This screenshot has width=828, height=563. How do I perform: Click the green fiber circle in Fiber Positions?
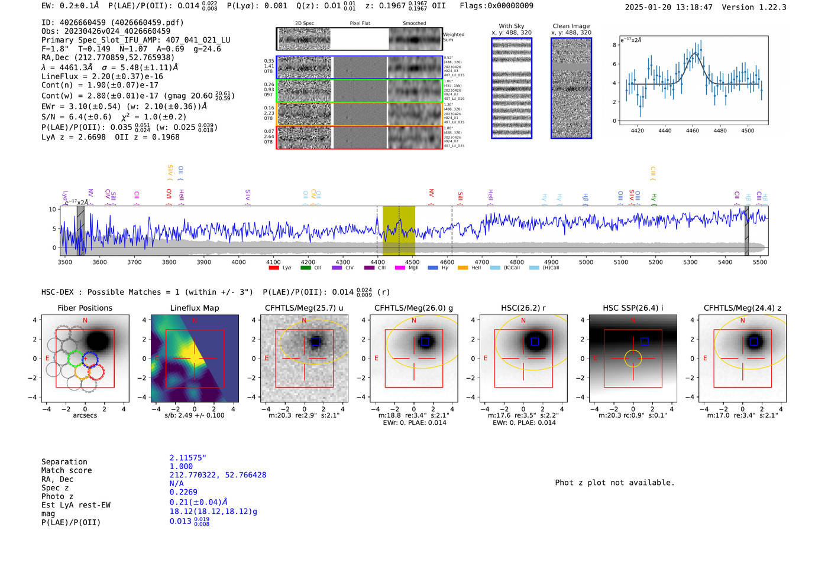coord(75,359)
